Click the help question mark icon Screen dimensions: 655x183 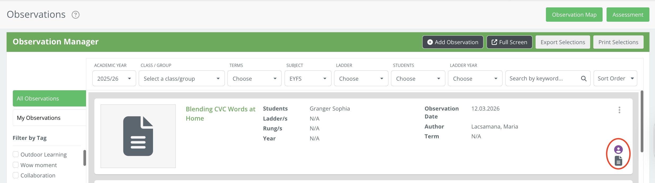[x=76, y=15]
